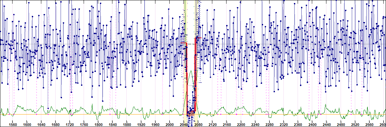
Task: Click the 2120 x-axis label
Action: pos(212,124)
